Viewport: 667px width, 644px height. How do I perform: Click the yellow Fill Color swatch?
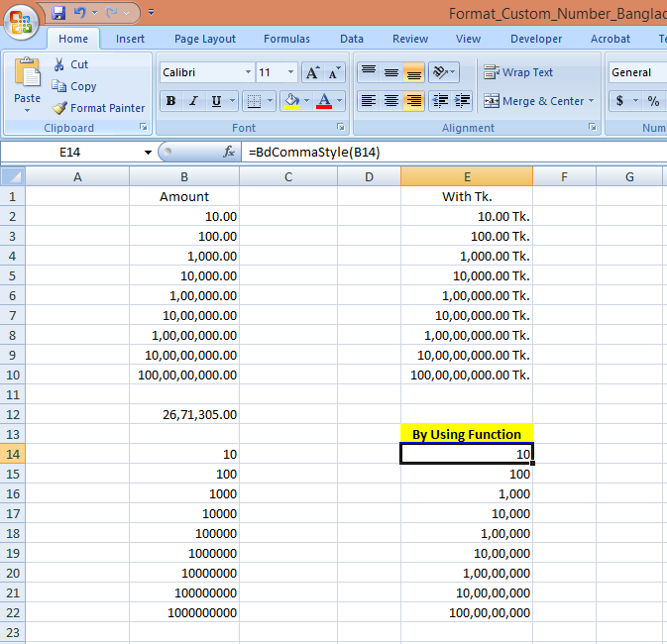point(290,101)
